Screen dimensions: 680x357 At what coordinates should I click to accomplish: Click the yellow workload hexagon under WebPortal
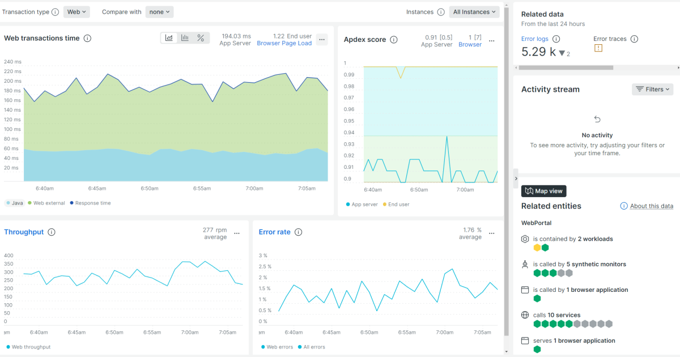click(x=537, y=248)
